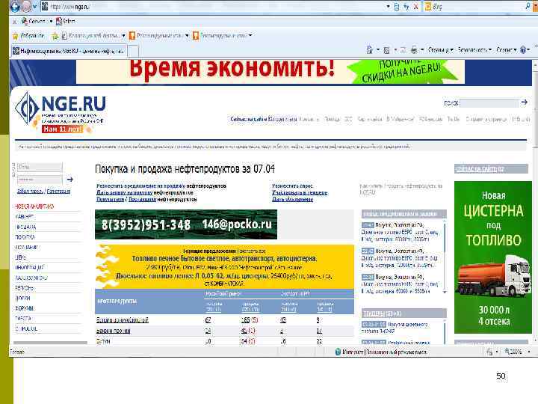
Task: Go back with the browser Back button
Action: [x=15, y=6]
